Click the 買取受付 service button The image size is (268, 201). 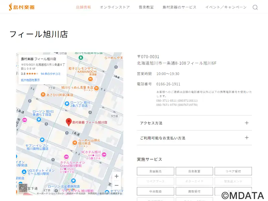click(x=194, y=191)
